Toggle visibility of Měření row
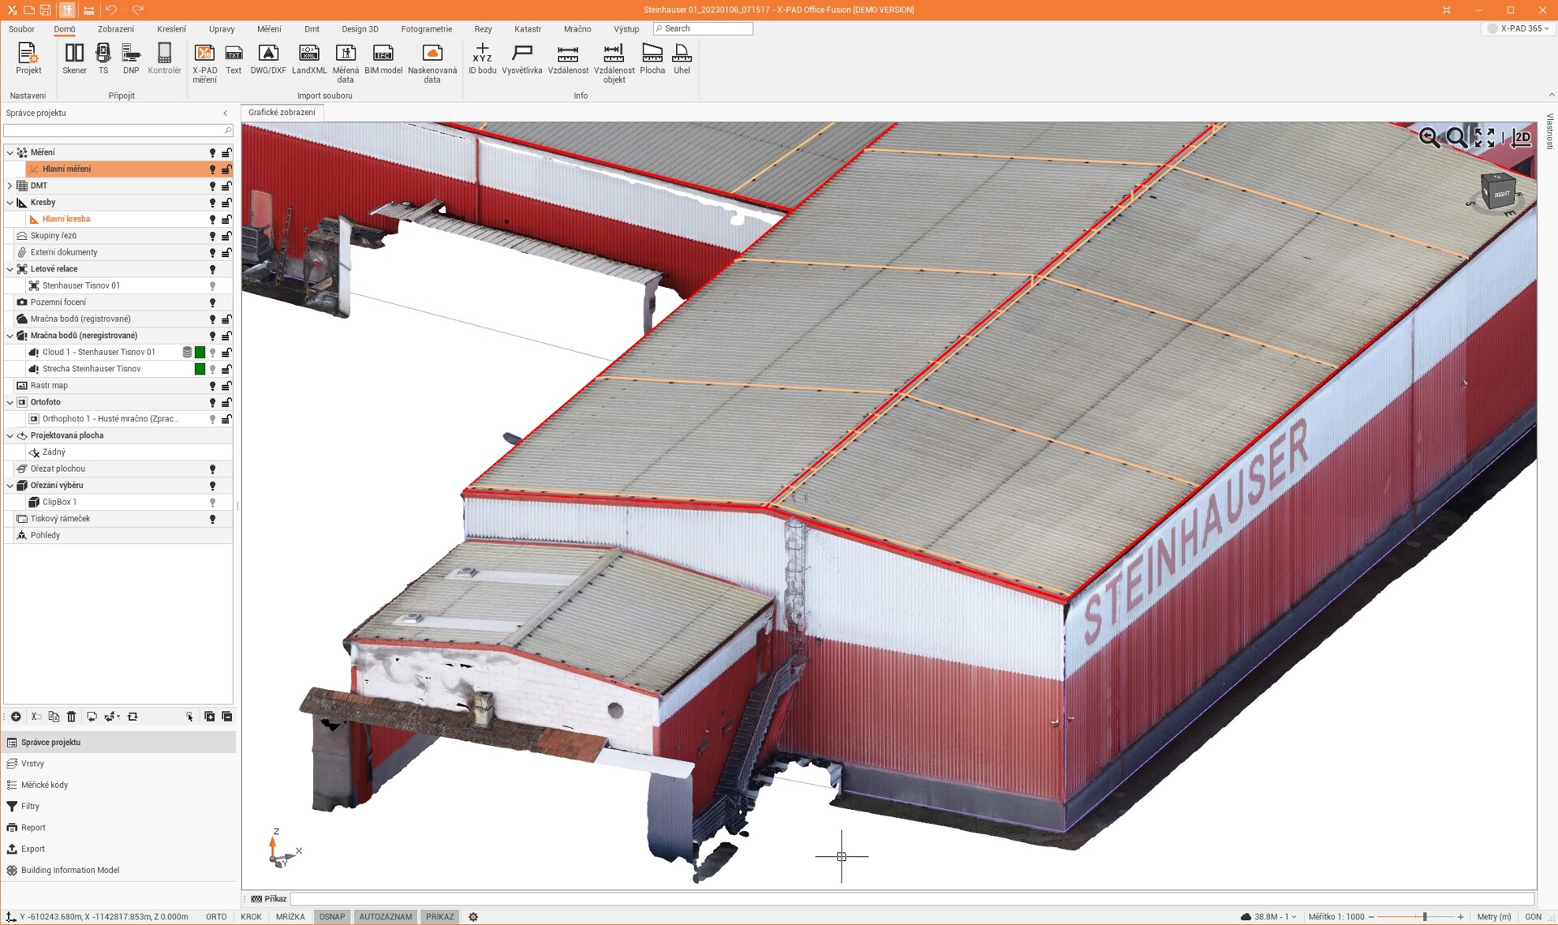This screenshot has width=1558, height=925. click(213, 152)
